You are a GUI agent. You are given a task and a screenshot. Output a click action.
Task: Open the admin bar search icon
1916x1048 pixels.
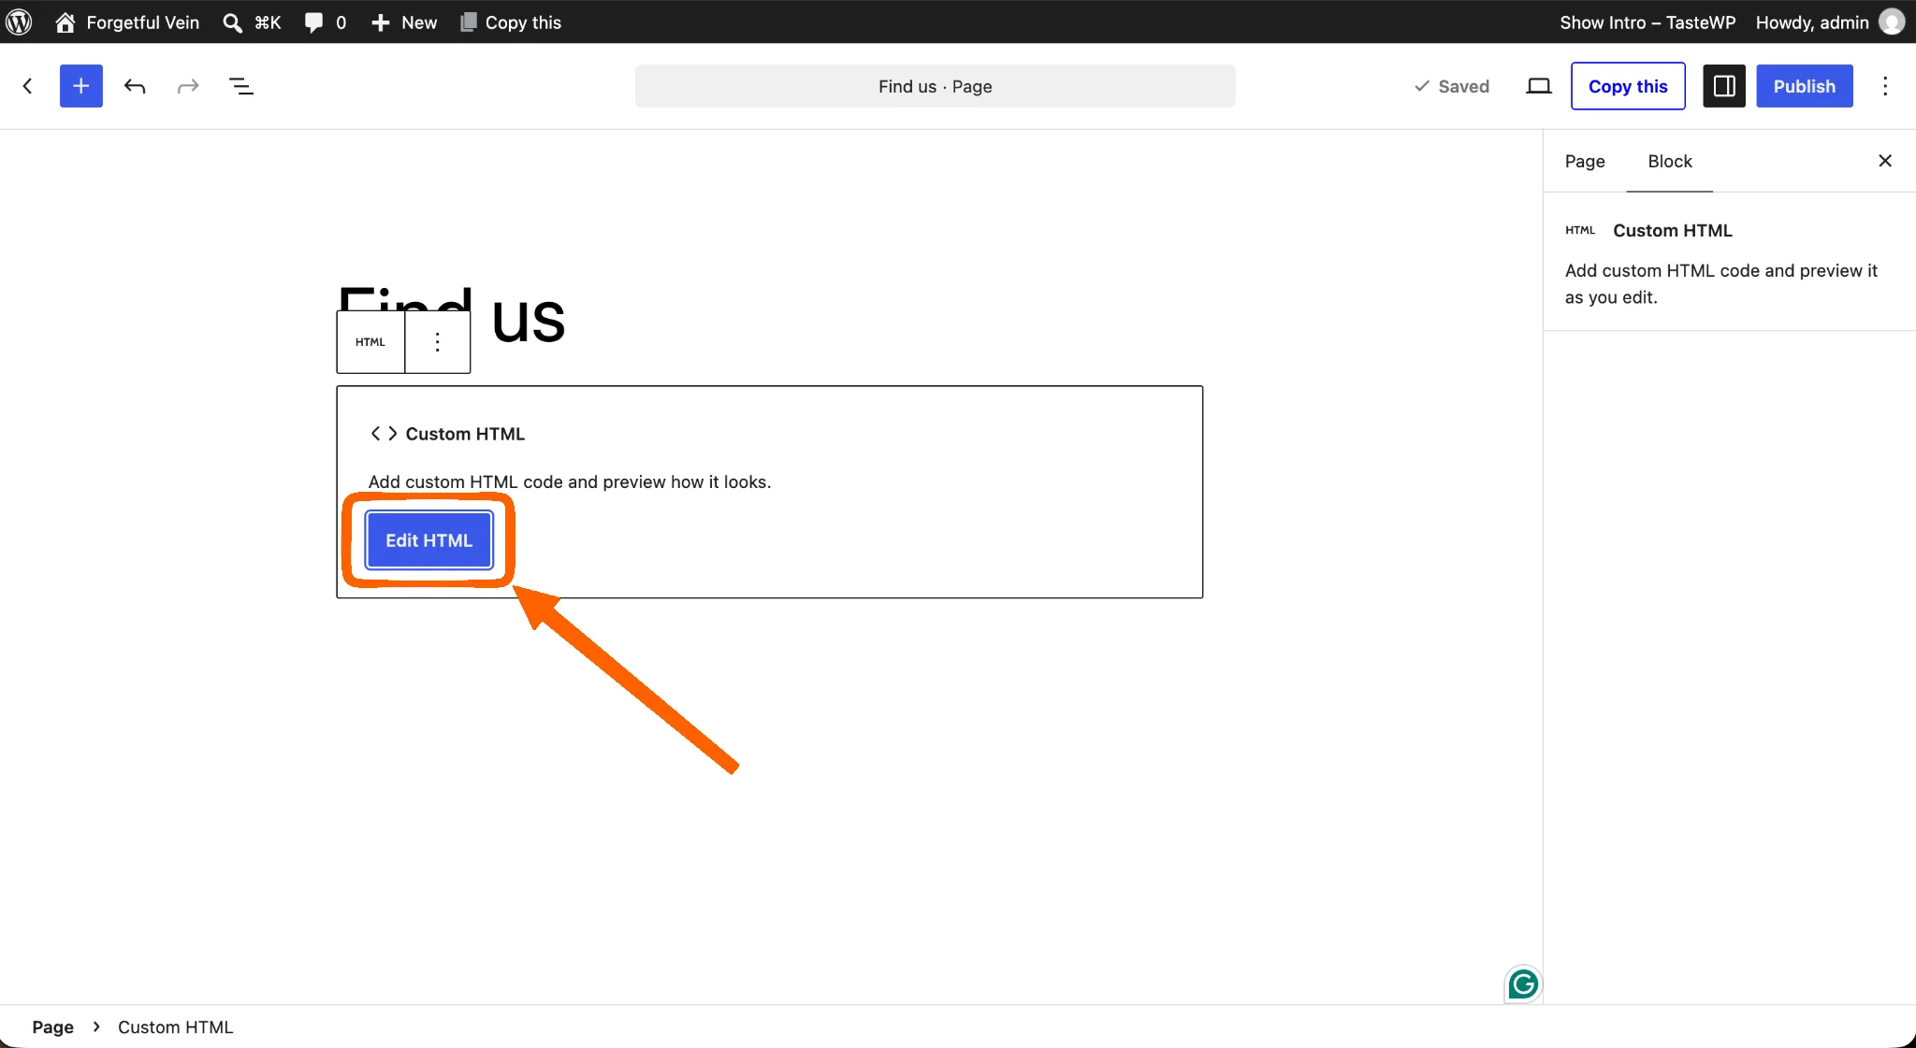tap(232, 22)
